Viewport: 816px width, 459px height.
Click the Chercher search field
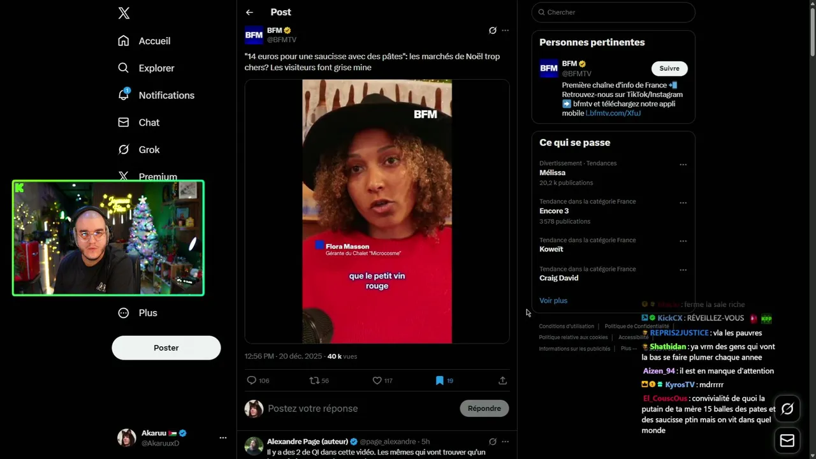pos(613,12)
